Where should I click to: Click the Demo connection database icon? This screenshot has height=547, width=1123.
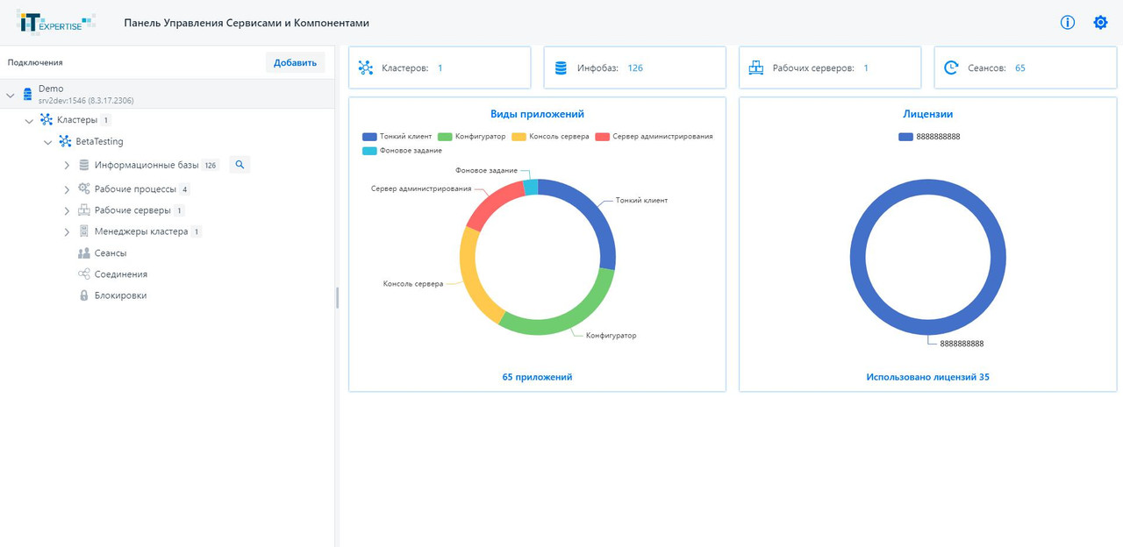tap(27, 93)
